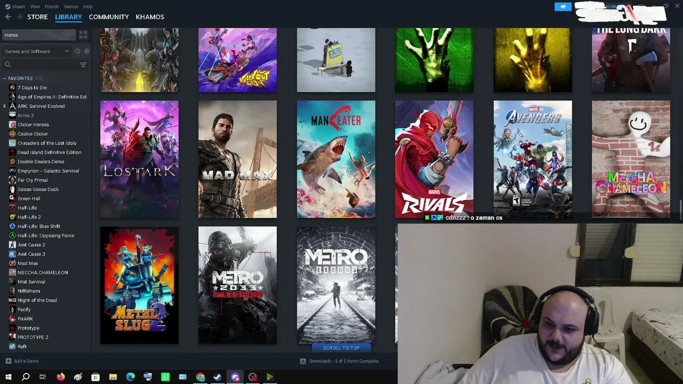Image resolution: width=683 pixels, height=384 pixels.
Task: Switch to Steam taskbar icon
Action: [218, 377]
